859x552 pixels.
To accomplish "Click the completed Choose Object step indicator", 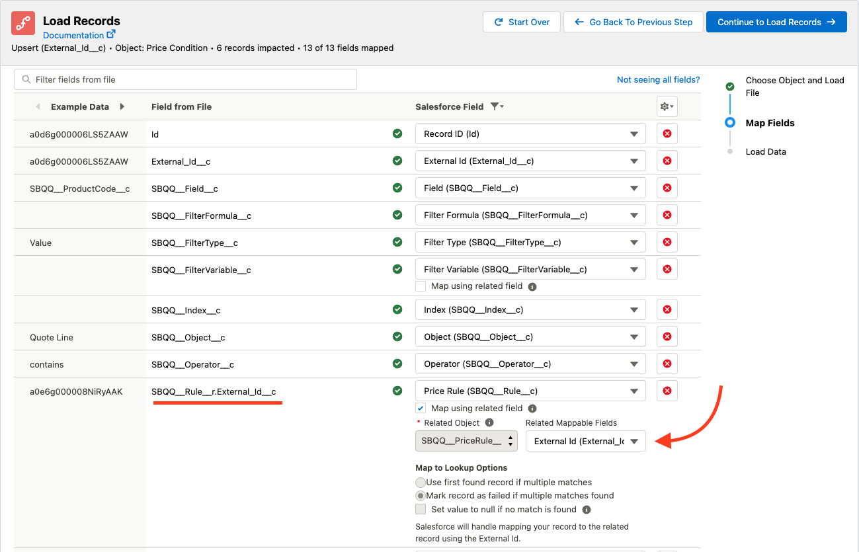I will click(730, 87).
